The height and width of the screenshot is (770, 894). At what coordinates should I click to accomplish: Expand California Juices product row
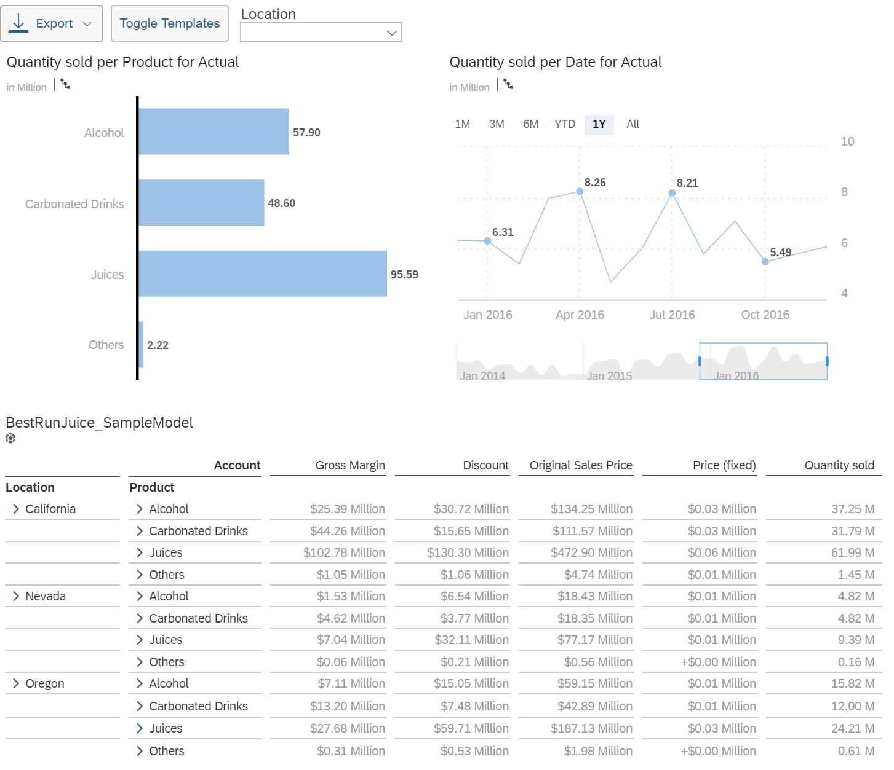140,552
